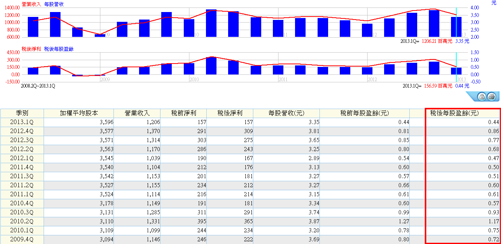Click after-tax profit 365 in 2010.2Q row
This screenshot has height=244, width=501.
tap(248, 221)
